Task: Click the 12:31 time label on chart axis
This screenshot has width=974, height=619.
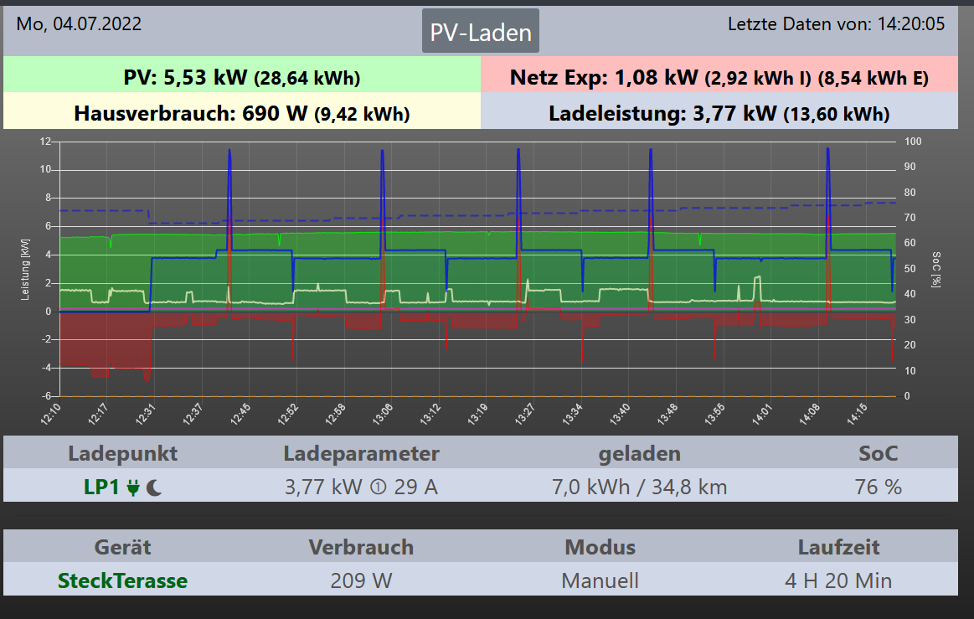Action: (146, 415)
